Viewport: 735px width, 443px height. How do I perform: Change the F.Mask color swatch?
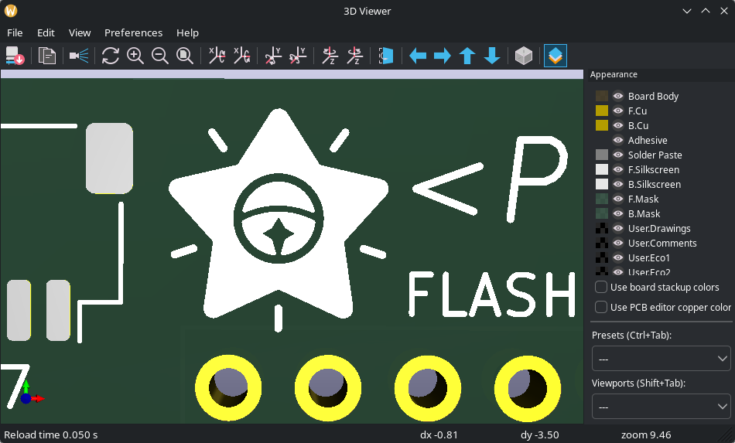point(601,199)
